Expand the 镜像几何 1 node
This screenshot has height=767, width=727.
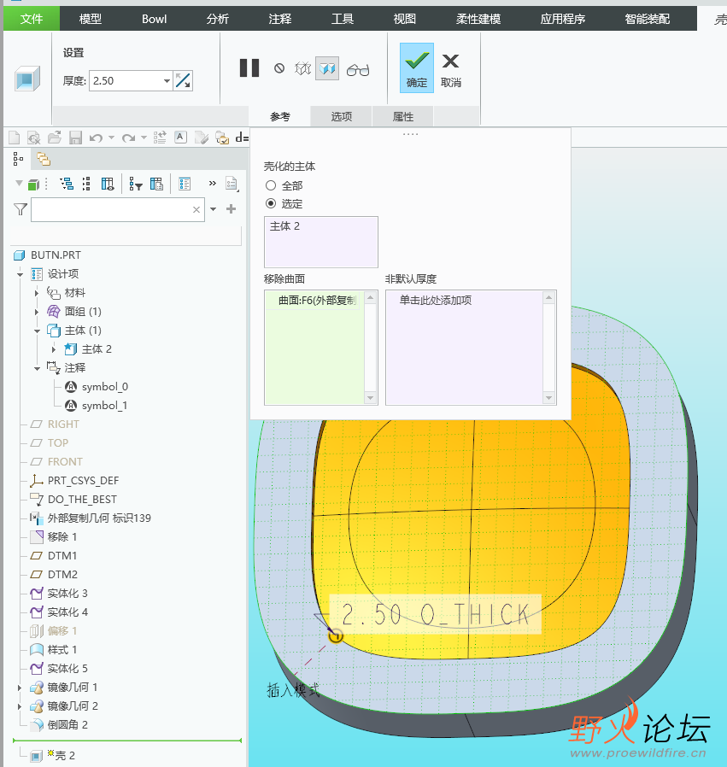(x=20, y=688)
